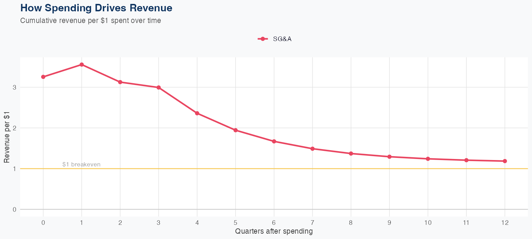532x239 pixels.
Task: Select the final data point at quarter 12
Action: point(505,161)
